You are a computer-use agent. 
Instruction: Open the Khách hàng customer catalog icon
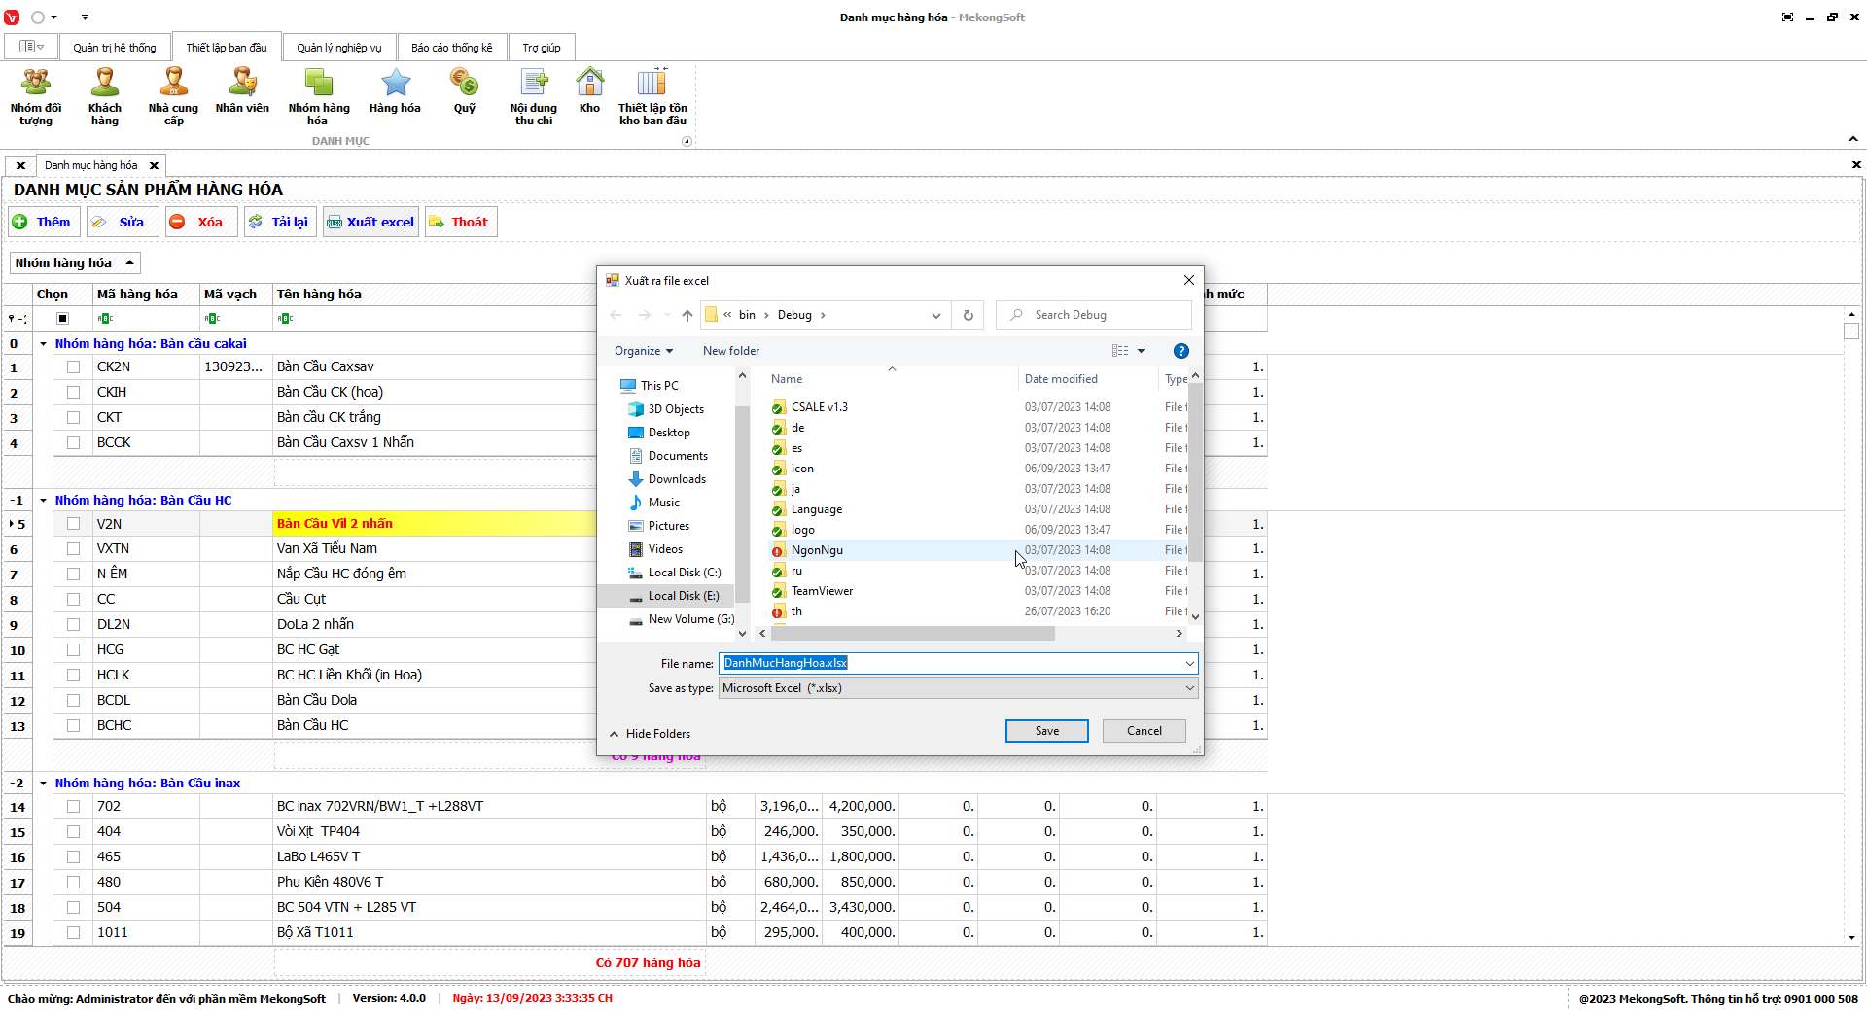(x=104, y=96)
